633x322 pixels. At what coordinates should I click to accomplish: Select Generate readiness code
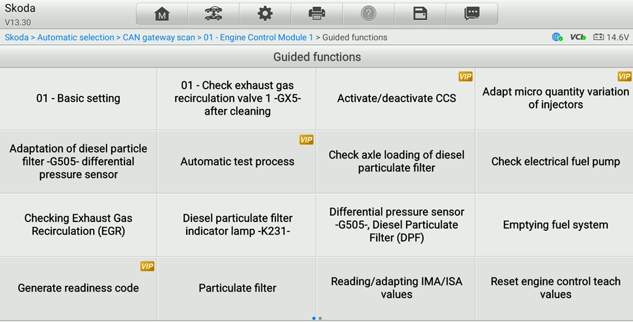78,288
